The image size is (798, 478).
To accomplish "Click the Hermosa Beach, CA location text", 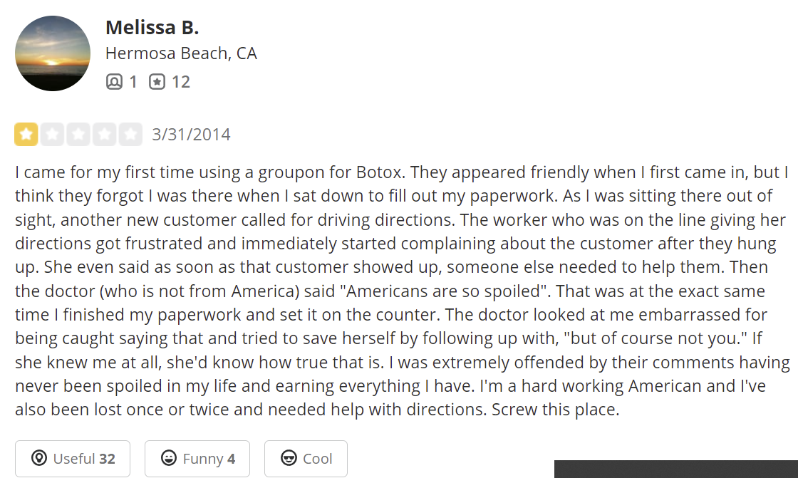I will tap(181, 53).
